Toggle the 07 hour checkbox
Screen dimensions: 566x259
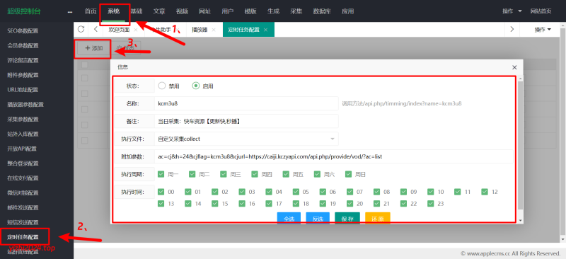tap(350, 192)
